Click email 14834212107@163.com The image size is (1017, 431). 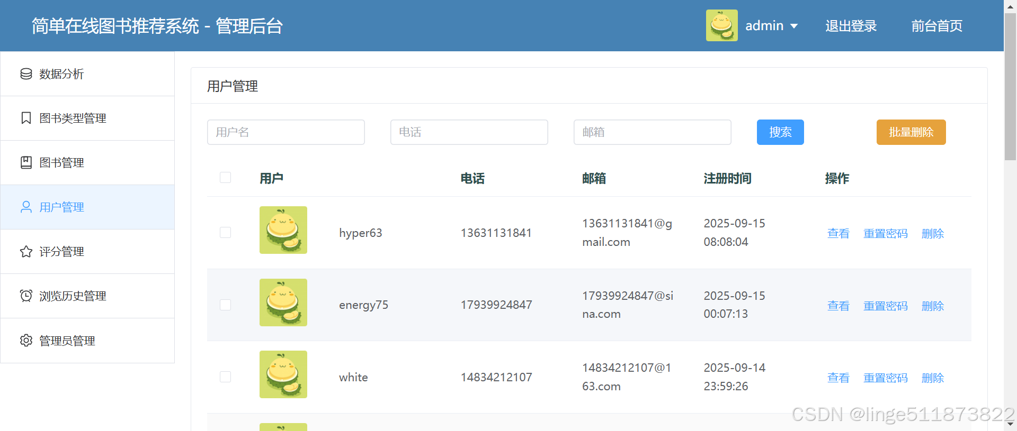click(627, 377)
